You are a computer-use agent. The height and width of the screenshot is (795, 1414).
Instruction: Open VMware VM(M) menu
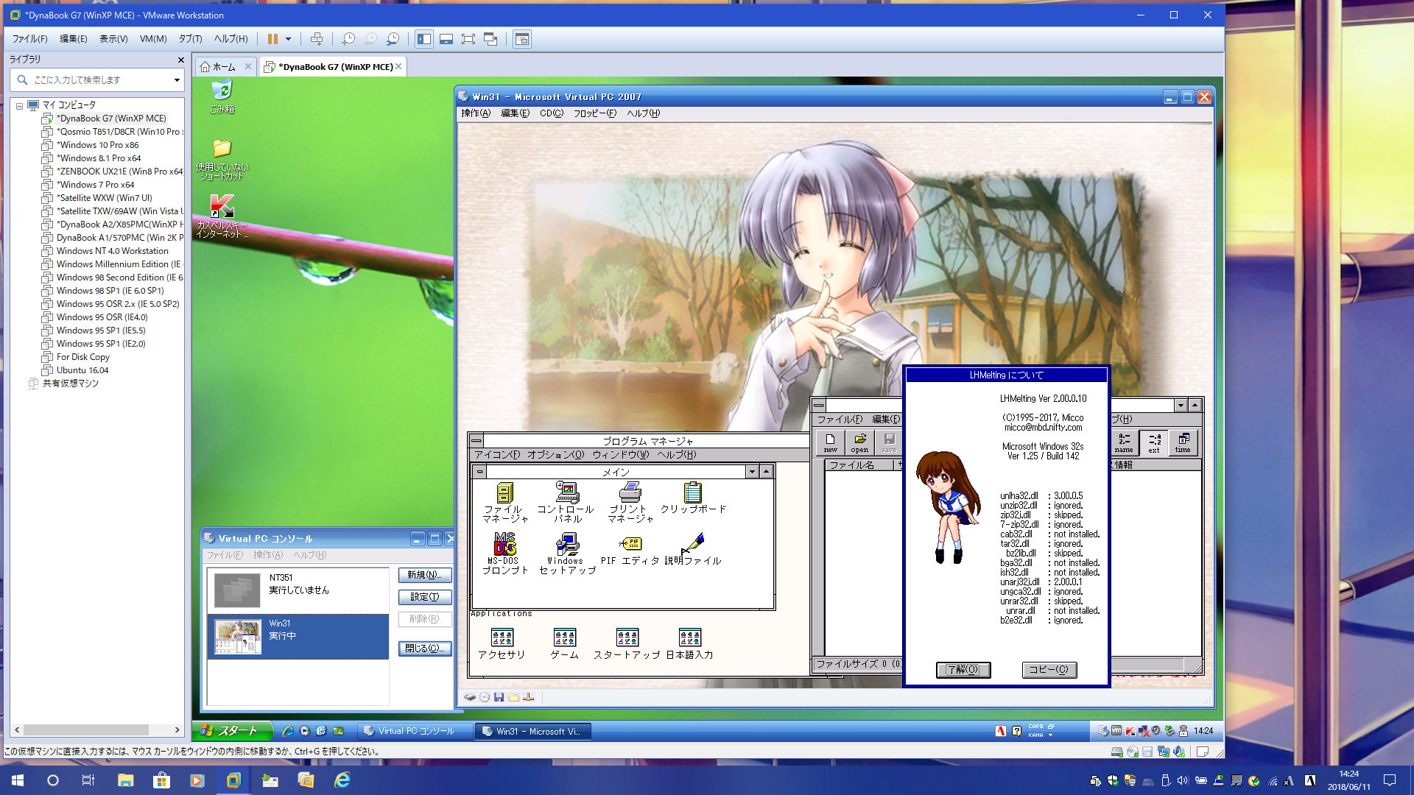(153, 39)
